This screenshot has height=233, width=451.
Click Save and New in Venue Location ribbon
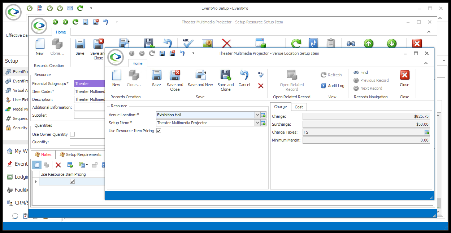tap(200, 79)
